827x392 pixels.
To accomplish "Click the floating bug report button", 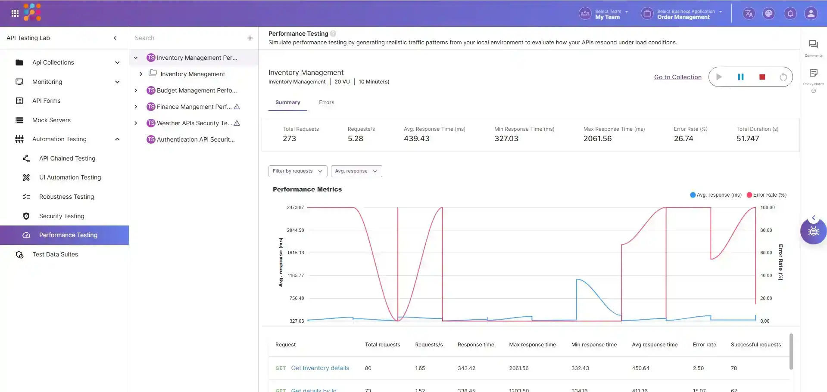I will pyautogui.click(x=813, y=231).
